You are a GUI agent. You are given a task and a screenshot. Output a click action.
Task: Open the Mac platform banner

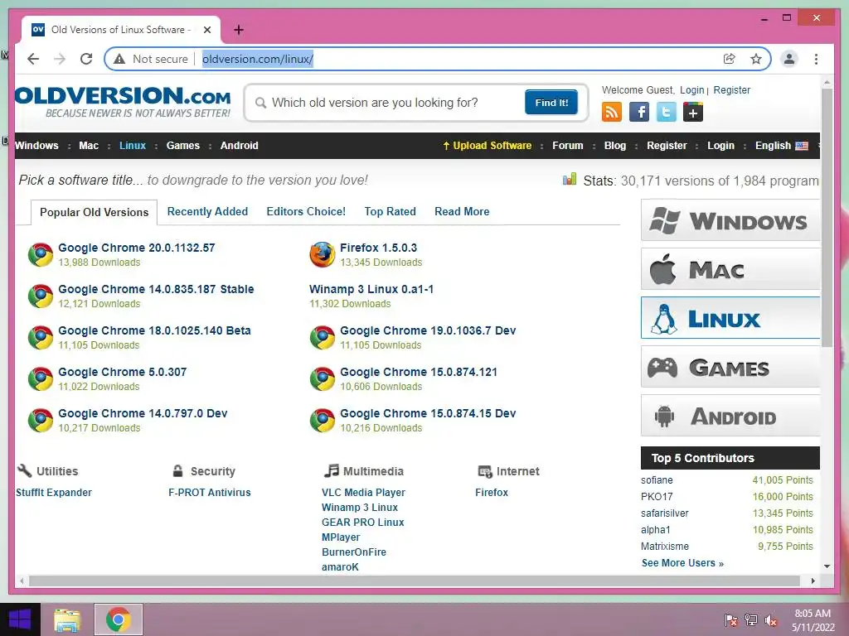730,269
